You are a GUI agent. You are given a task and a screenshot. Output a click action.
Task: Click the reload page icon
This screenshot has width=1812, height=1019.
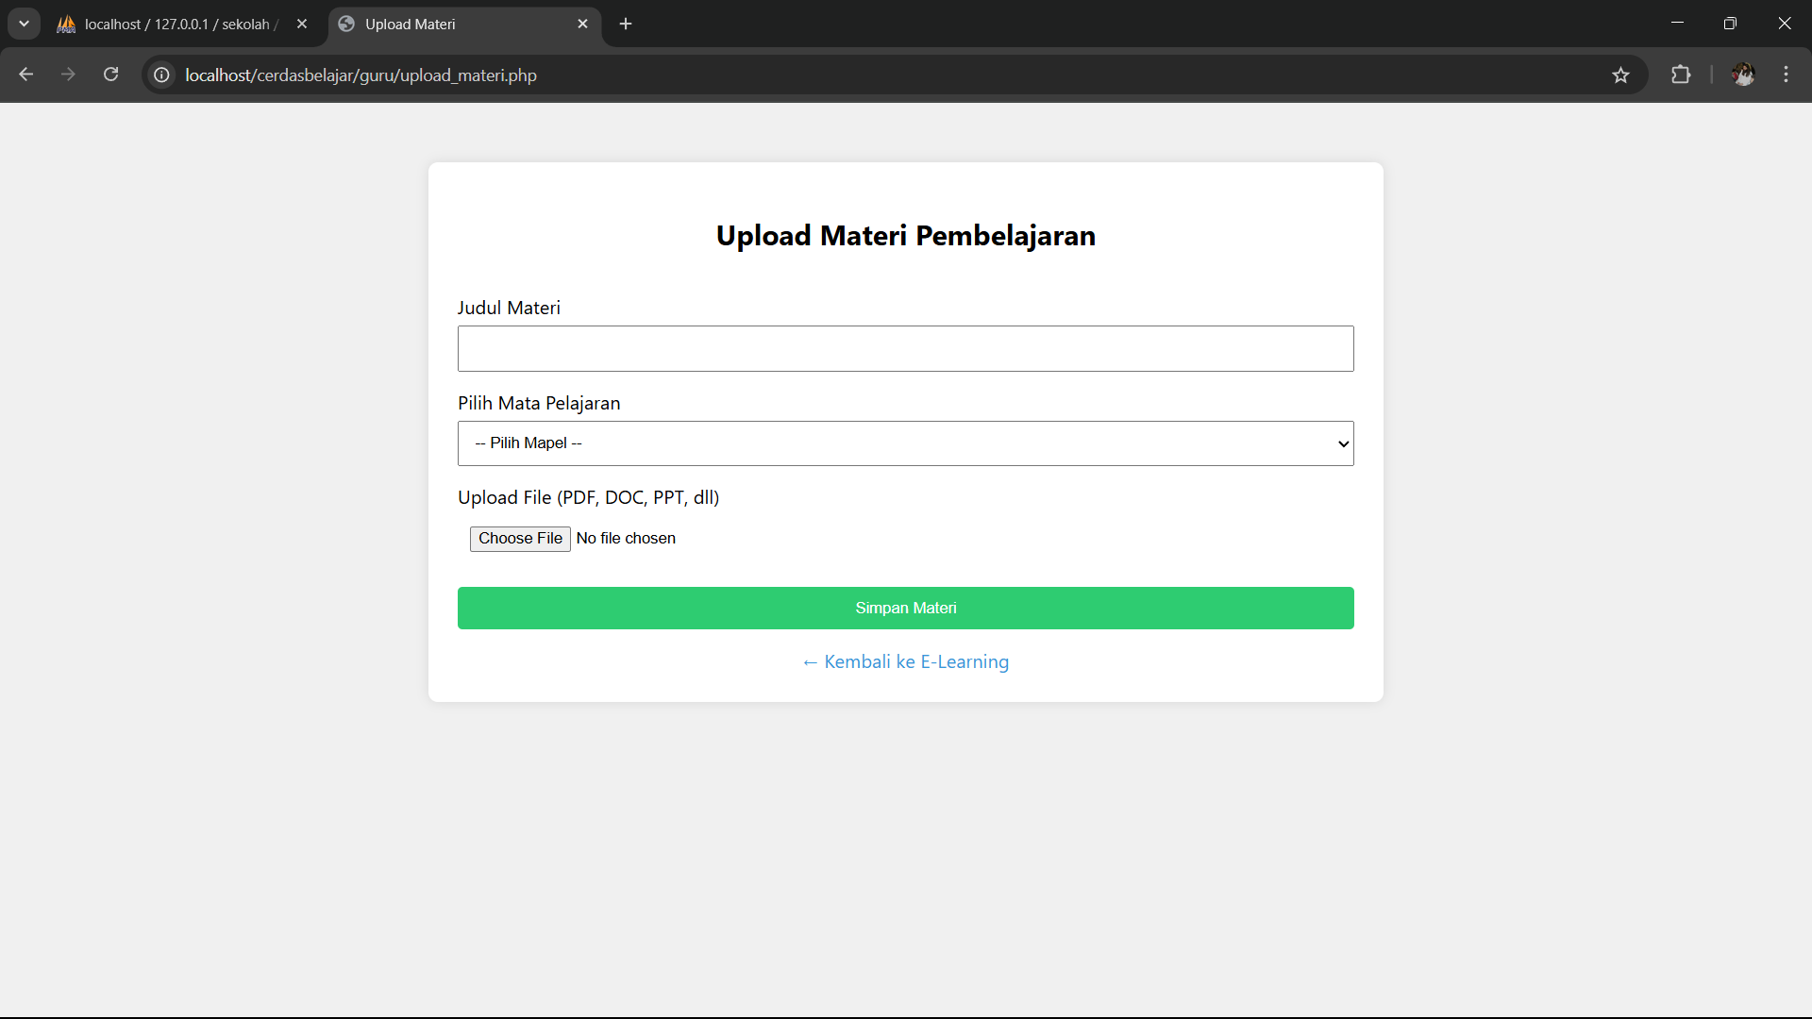pos(111,75)
